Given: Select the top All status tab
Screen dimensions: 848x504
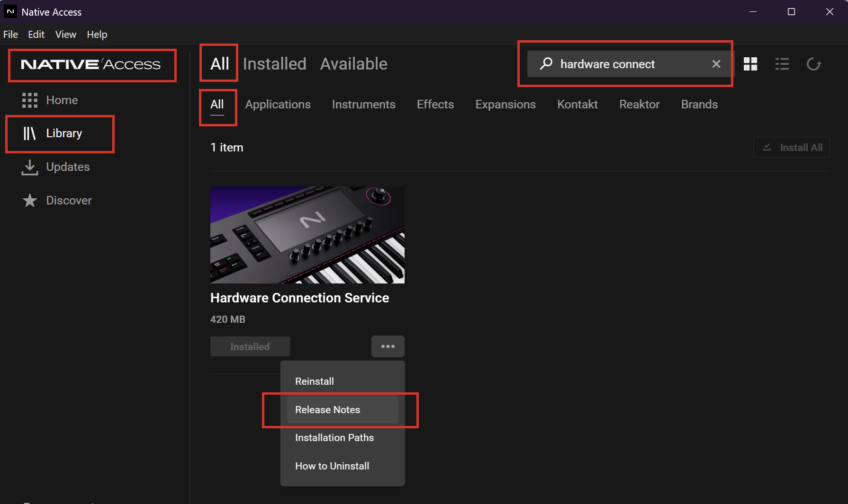Looking at the screenshot, I should (220, 64).
